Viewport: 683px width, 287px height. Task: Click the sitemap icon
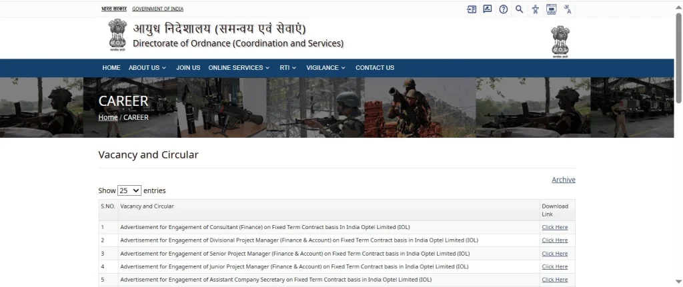551,9
